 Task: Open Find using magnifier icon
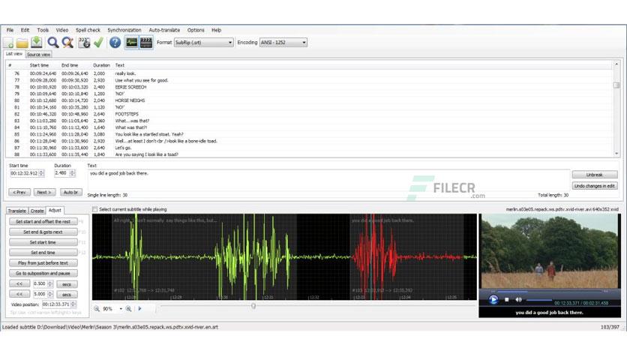[52, 43]
